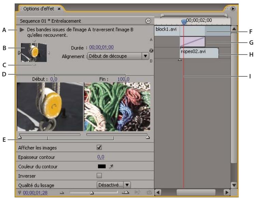This screenshot has width=254, height=198.
Task: Click the purple transition bar in timeline
Action: click(192, 42)
